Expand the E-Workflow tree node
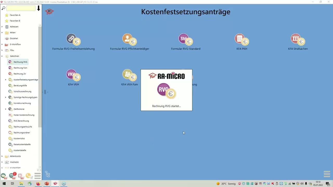The height and width of the screenshot is (187, 333). click(2, 44)
